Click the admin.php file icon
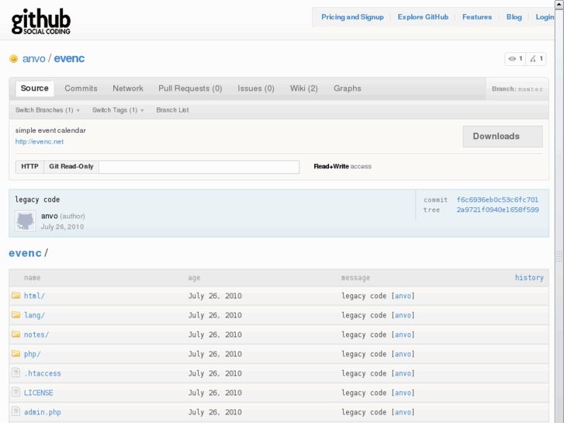Viewport: 564px width, 423px height. [x=16, y=411]
